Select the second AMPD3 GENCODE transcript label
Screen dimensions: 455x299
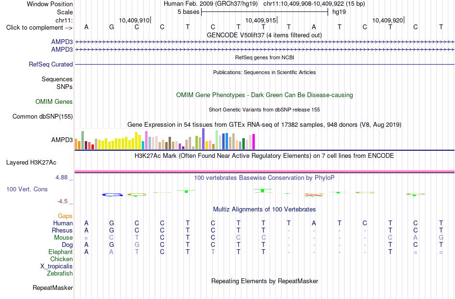[x=62, y=50]
